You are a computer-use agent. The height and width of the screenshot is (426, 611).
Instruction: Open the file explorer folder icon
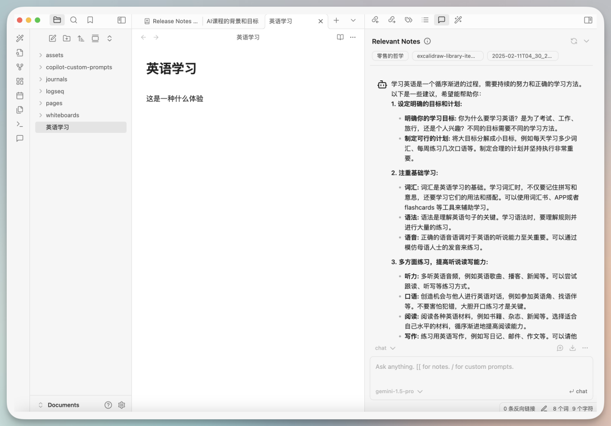tap(57, 20)
